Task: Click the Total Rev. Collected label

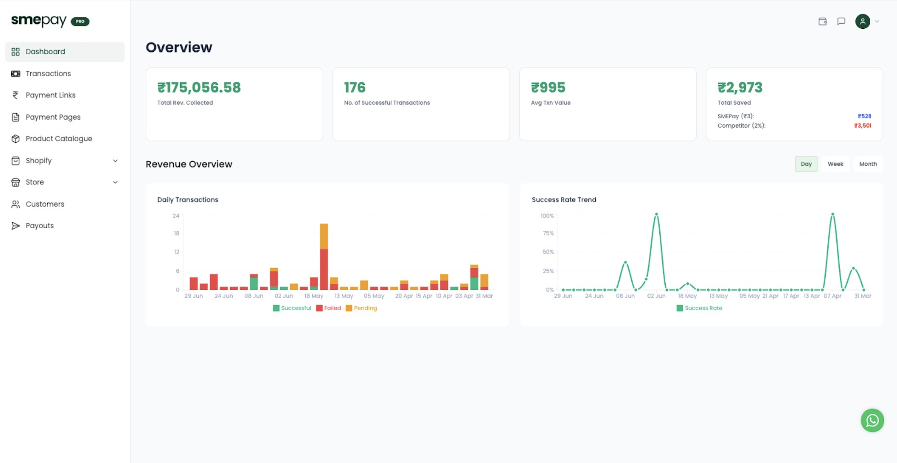Action: (x=185, y=103)
